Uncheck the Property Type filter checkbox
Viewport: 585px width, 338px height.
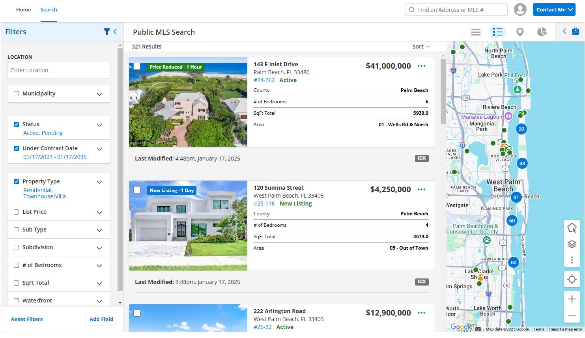(16, 182)
